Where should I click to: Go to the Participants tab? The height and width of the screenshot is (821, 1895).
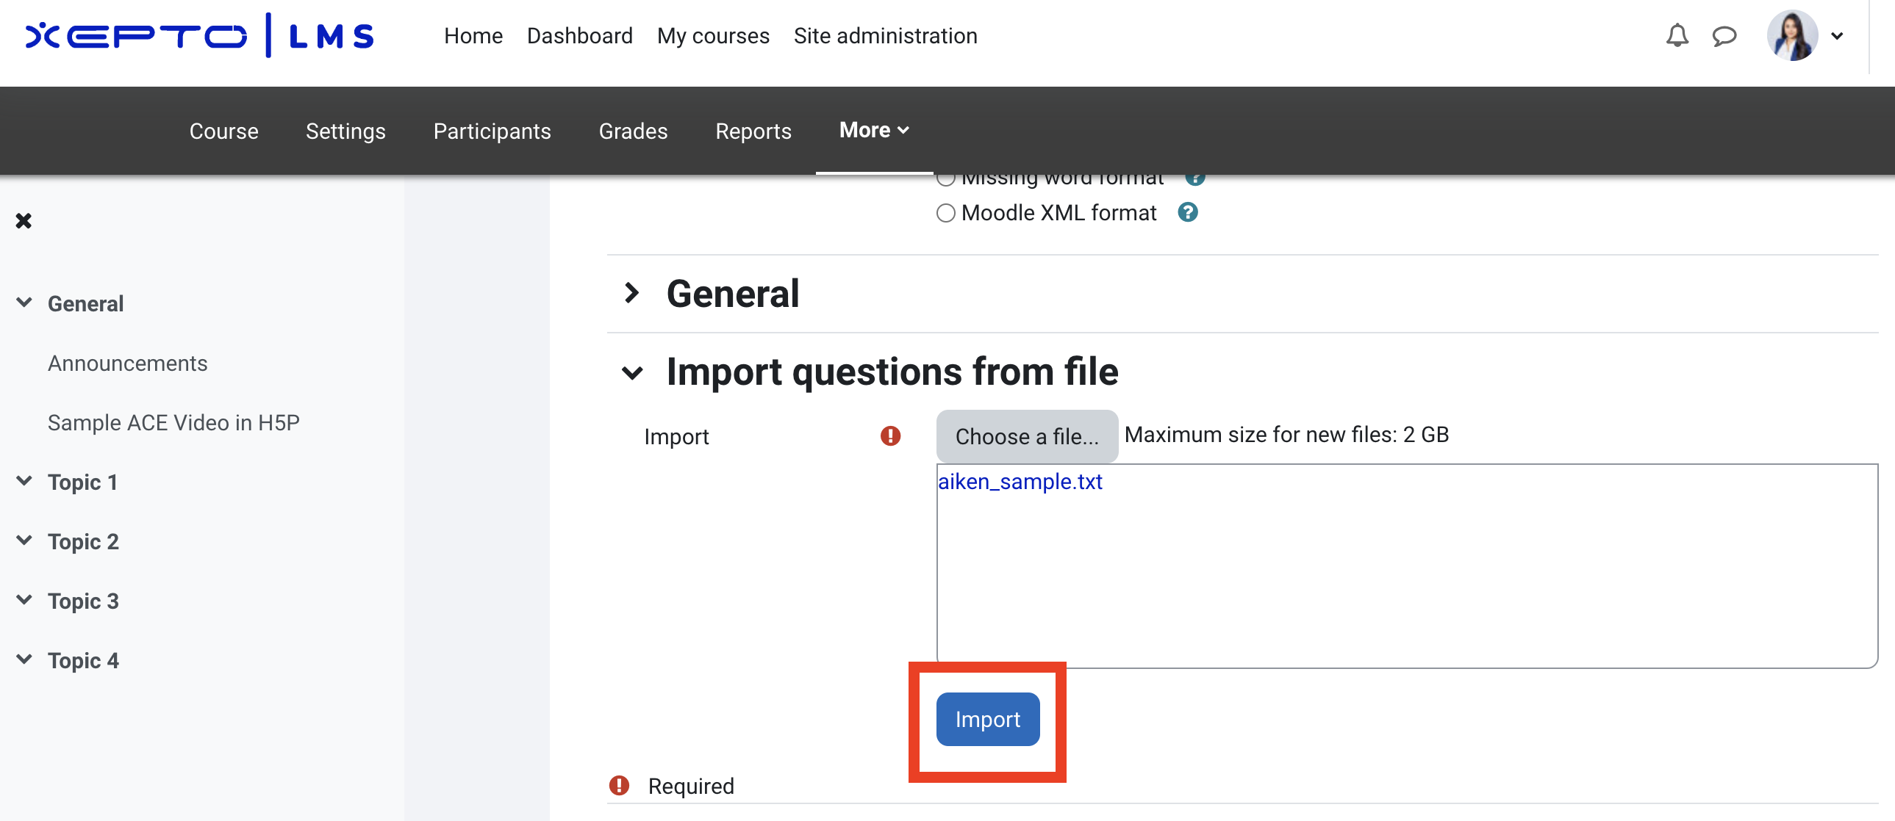pos(492,131)
